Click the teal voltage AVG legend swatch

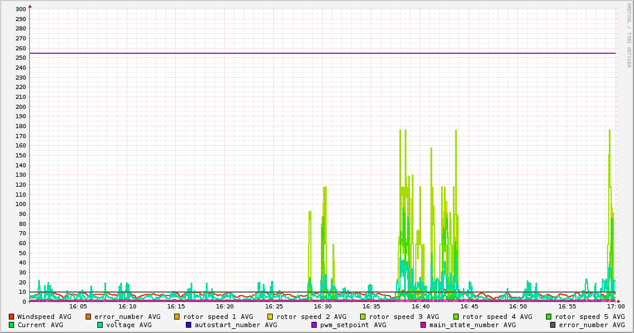tap(100, 325)
